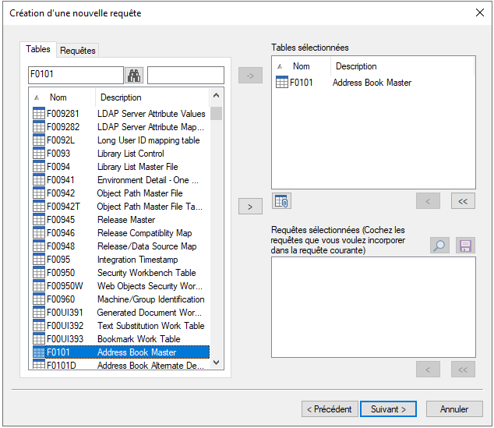Click the table link icon below selected tables
The image size is (494, 428).
(x=281, y=201)
